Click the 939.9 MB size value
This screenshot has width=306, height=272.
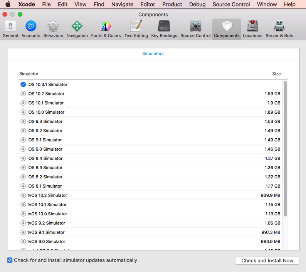point(271,195)
